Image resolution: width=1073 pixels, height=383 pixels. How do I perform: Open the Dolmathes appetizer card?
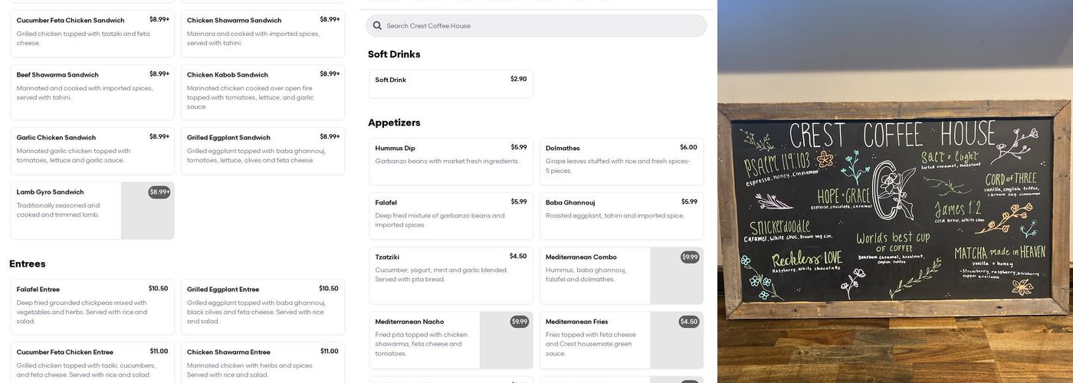621,161
